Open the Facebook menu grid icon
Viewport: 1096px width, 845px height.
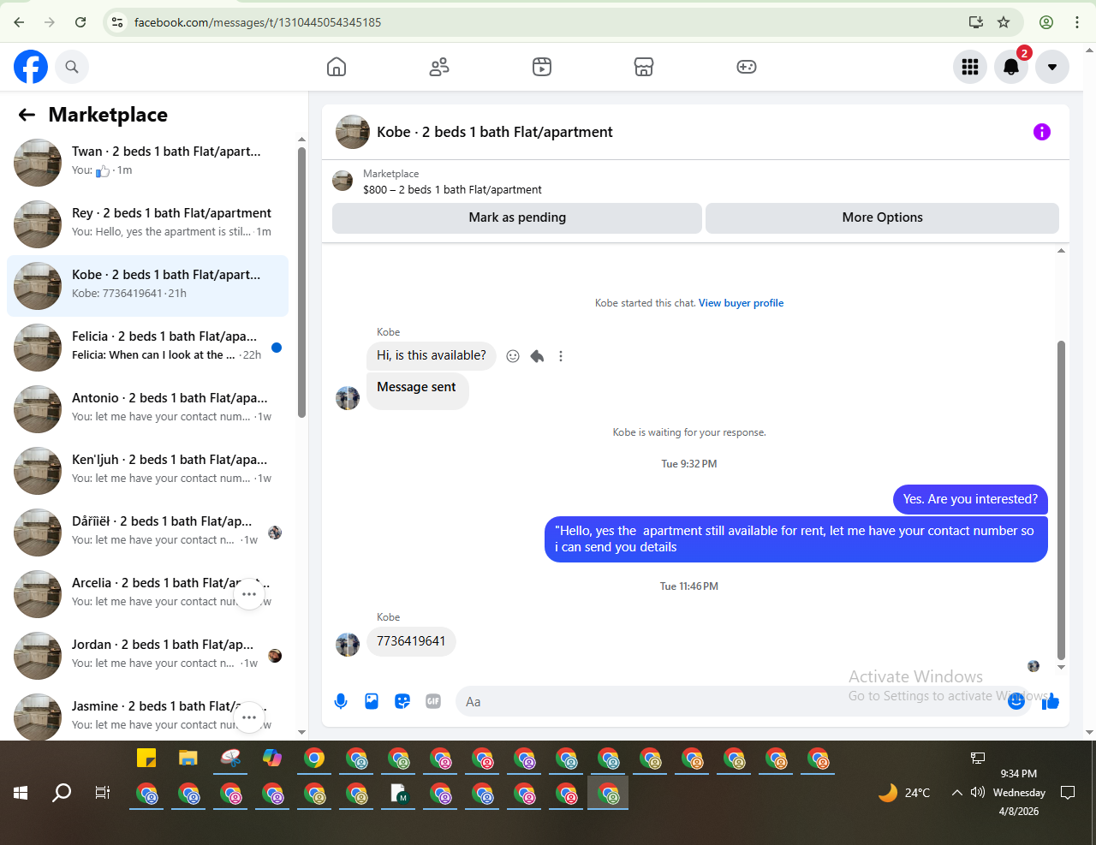click(x=970, y=67)
